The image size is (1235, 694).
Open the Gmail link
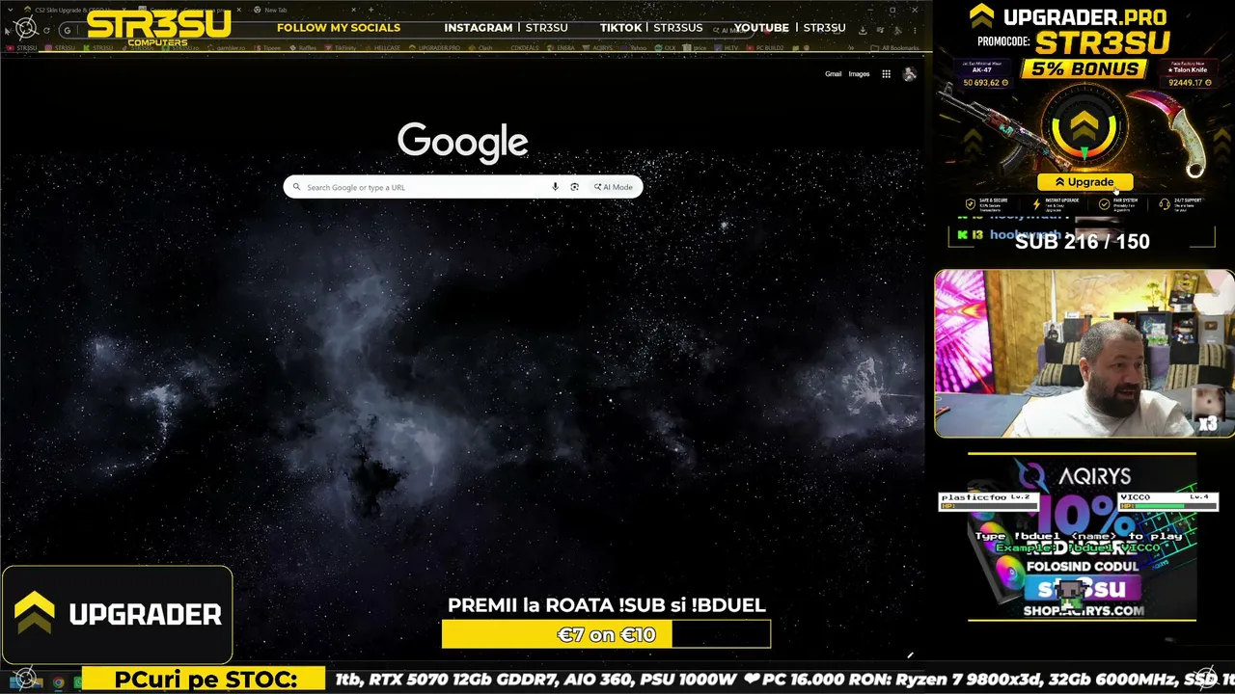833,74
